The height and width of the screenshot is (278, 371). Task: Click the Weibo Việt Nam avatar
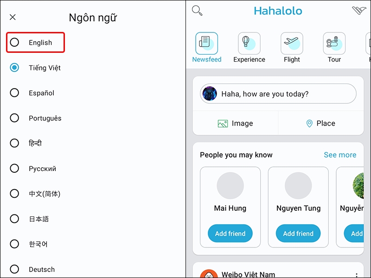(x=209, y=274)
